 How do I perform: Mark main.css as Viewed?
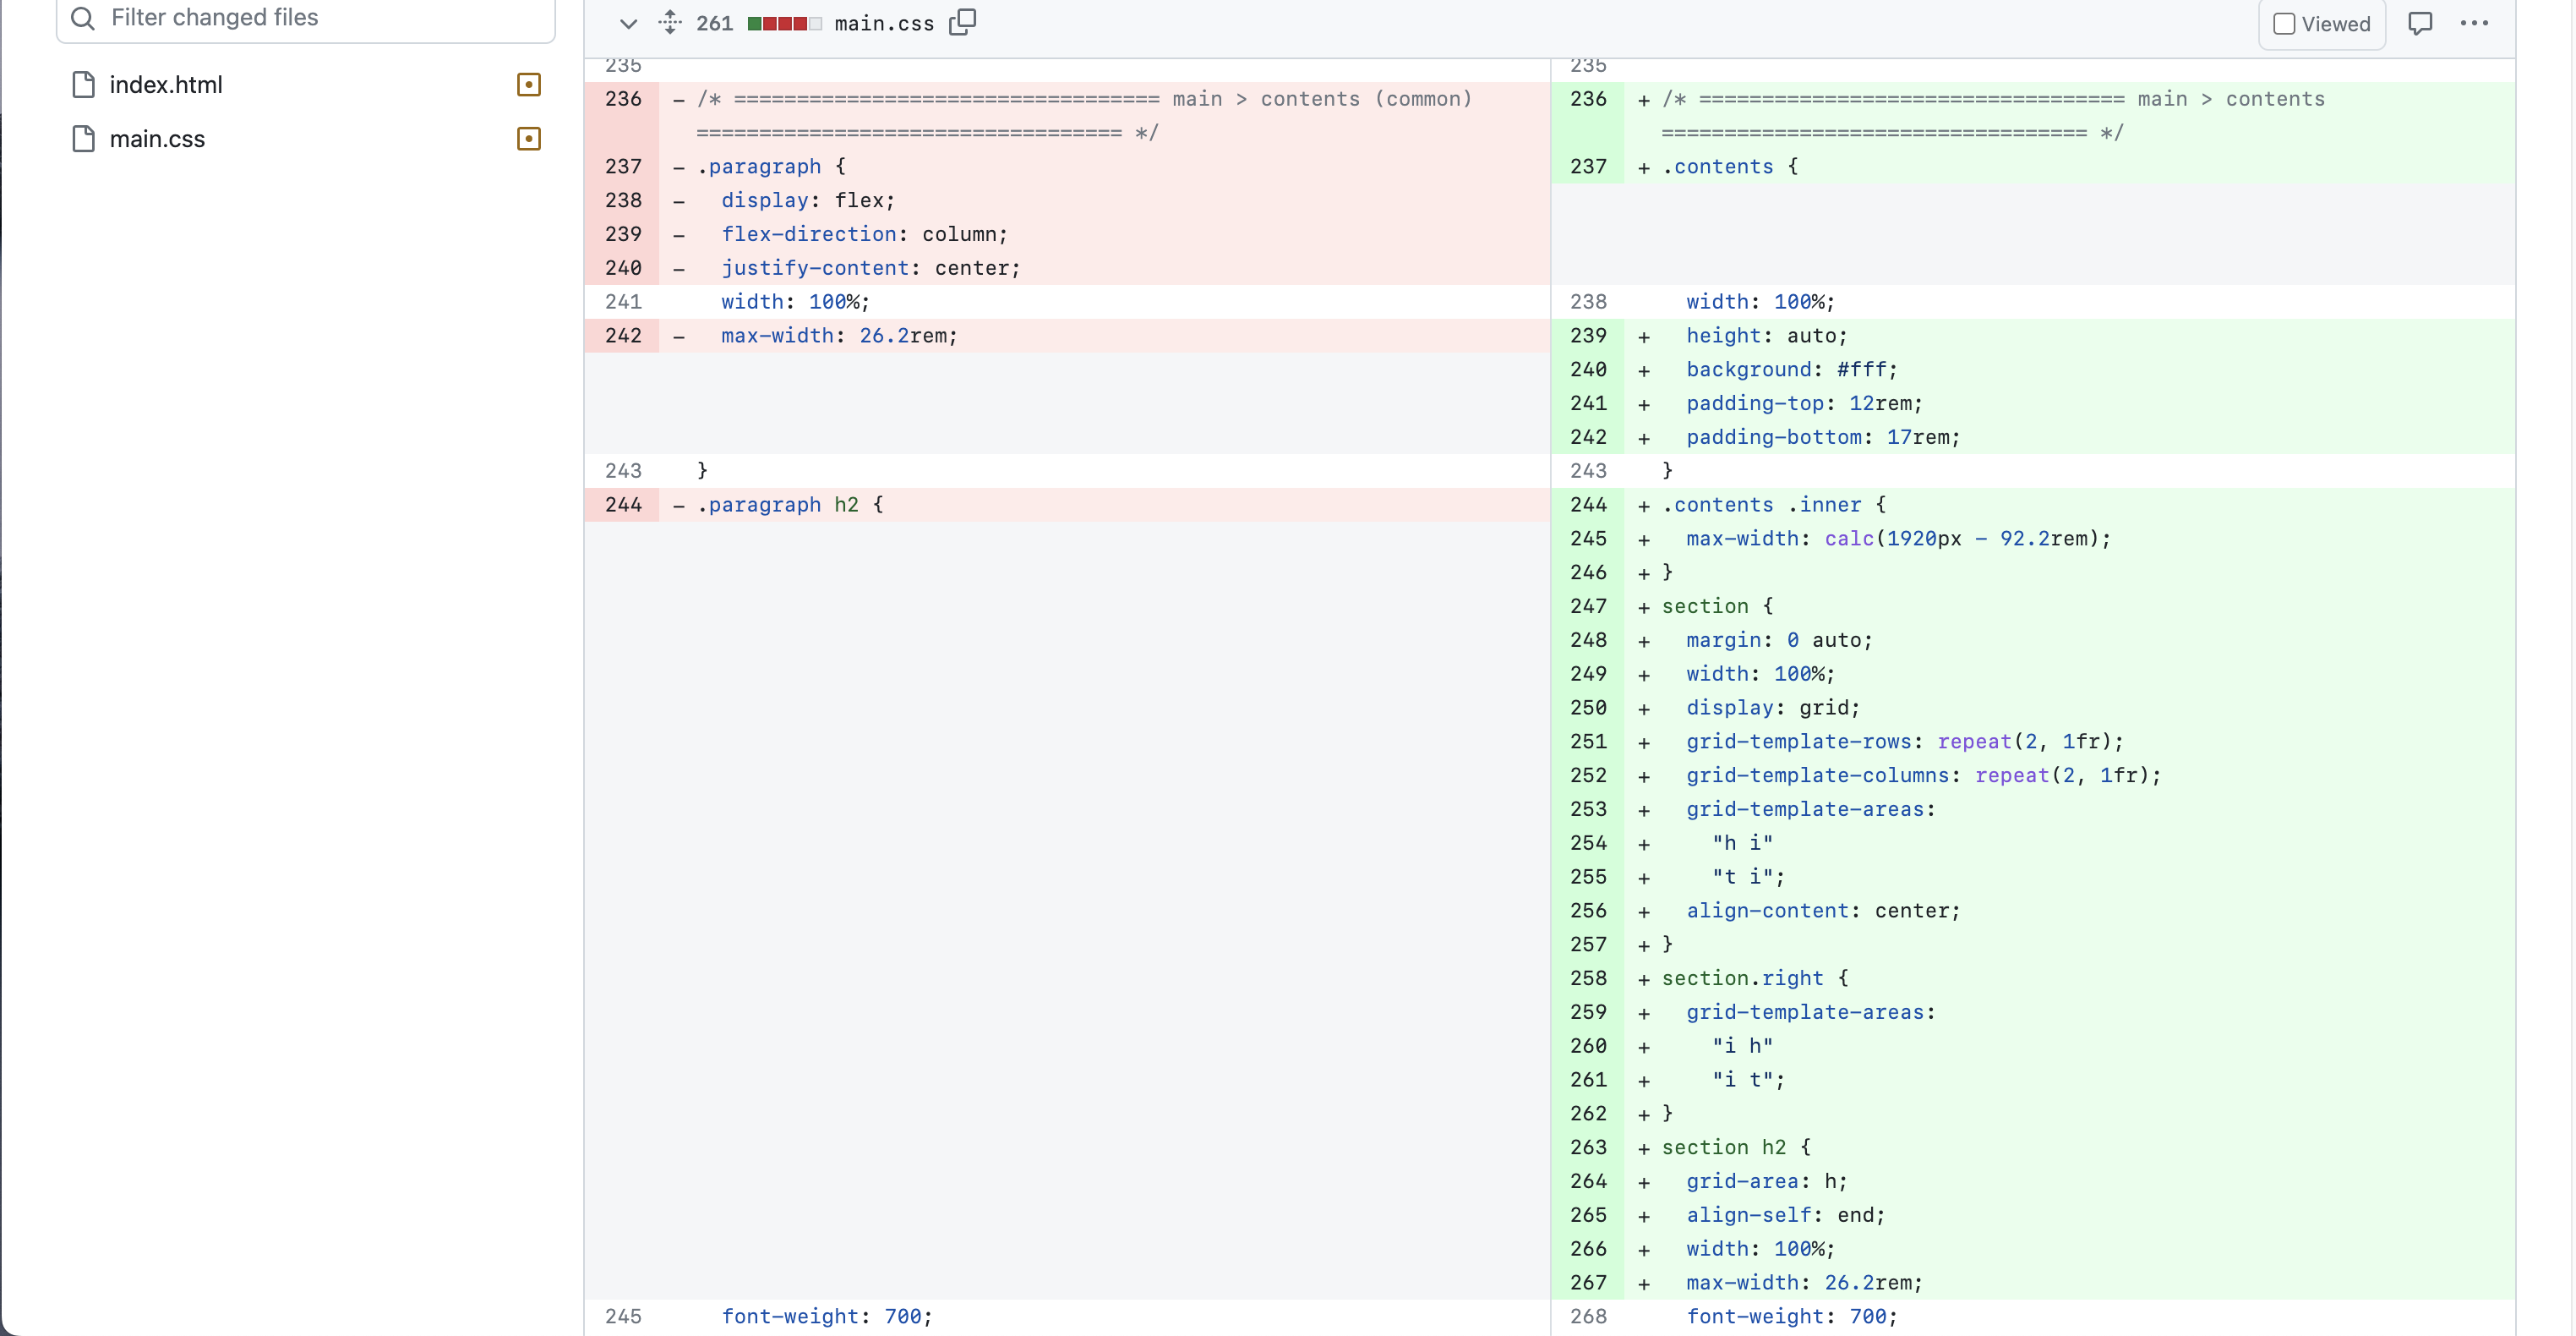[x=2284, y=24]
